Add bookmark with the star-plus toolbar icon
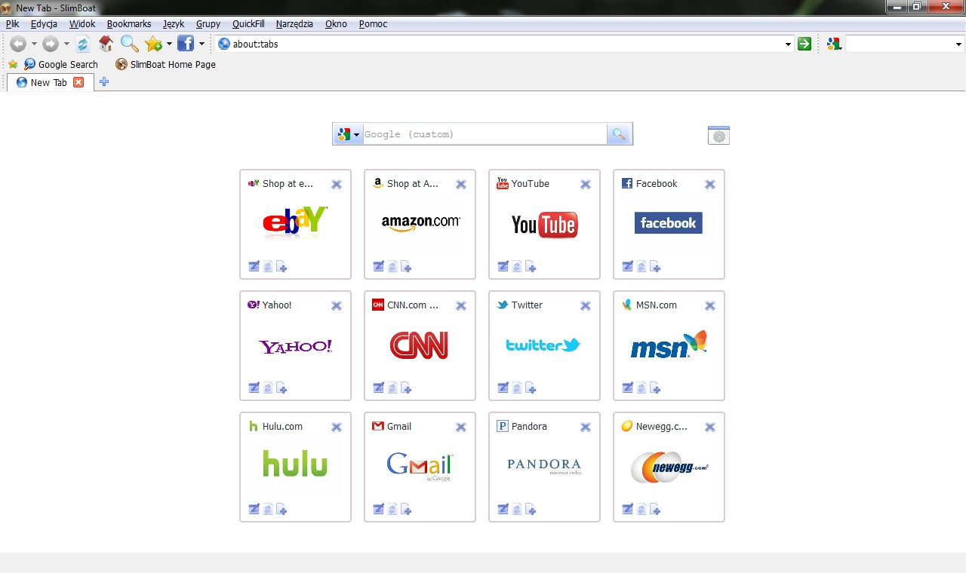 point(153,44)
